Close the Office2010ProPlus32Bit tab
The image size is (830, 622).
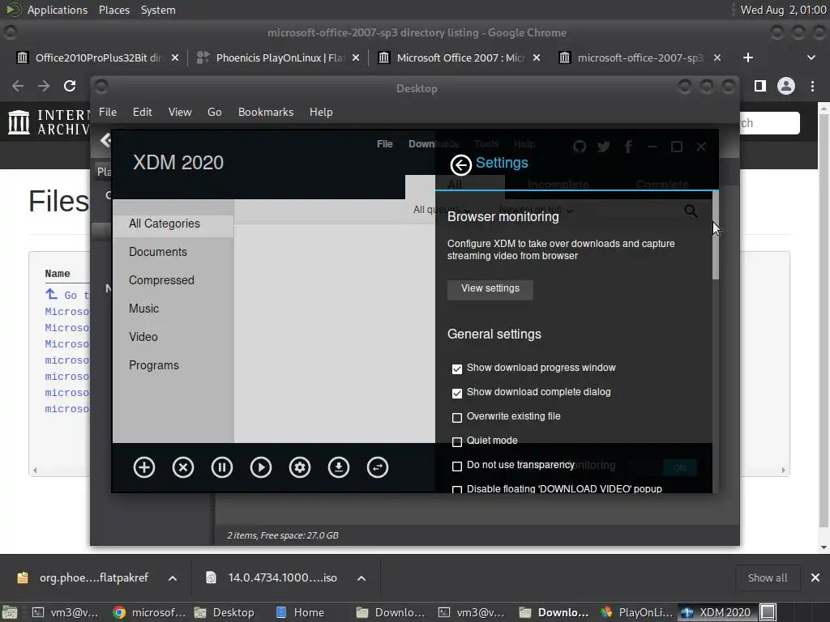[175, 58]
